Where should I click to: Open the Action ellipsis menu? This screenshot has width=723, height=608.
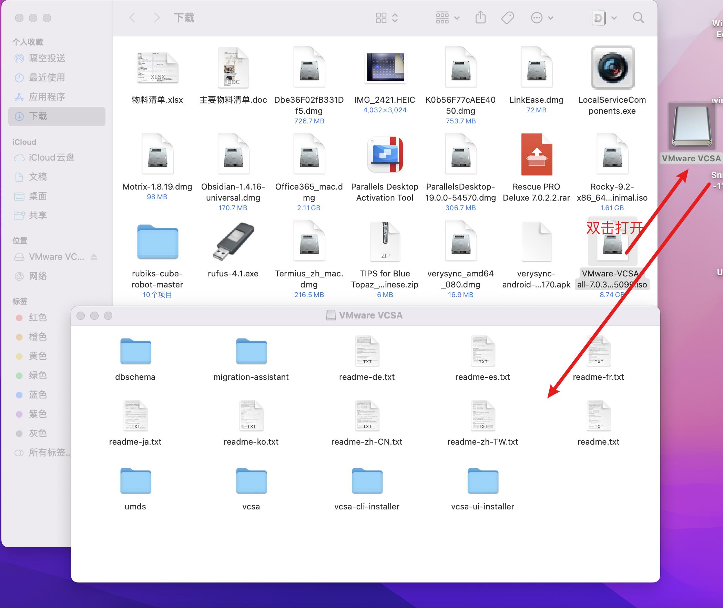[x=542, y=18]
